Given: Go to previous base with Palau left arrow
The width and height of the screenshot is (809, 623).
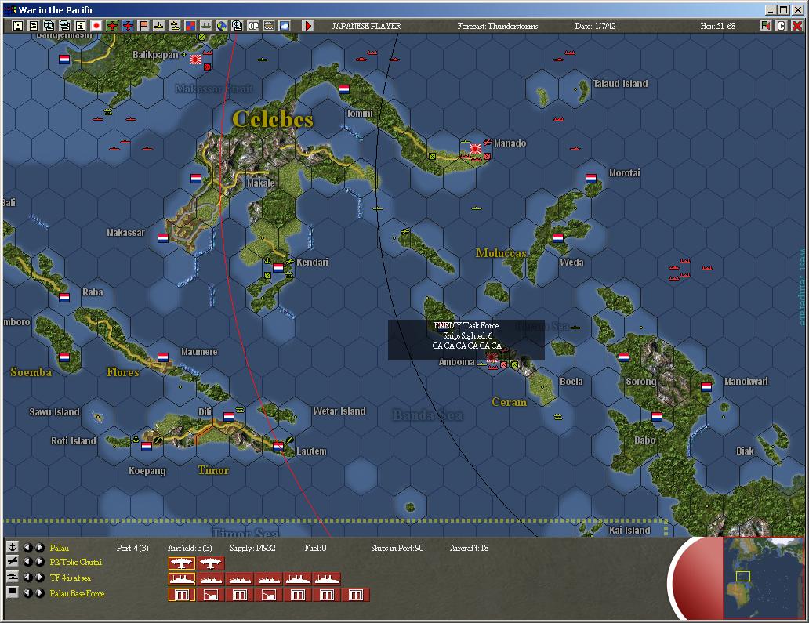Looking at the screenshot, I should click(x=28, y=548).
